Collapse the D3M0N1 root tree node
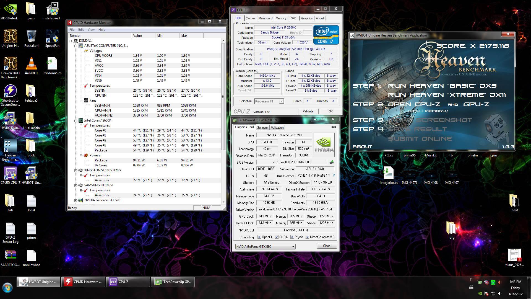 click(71, 41)
